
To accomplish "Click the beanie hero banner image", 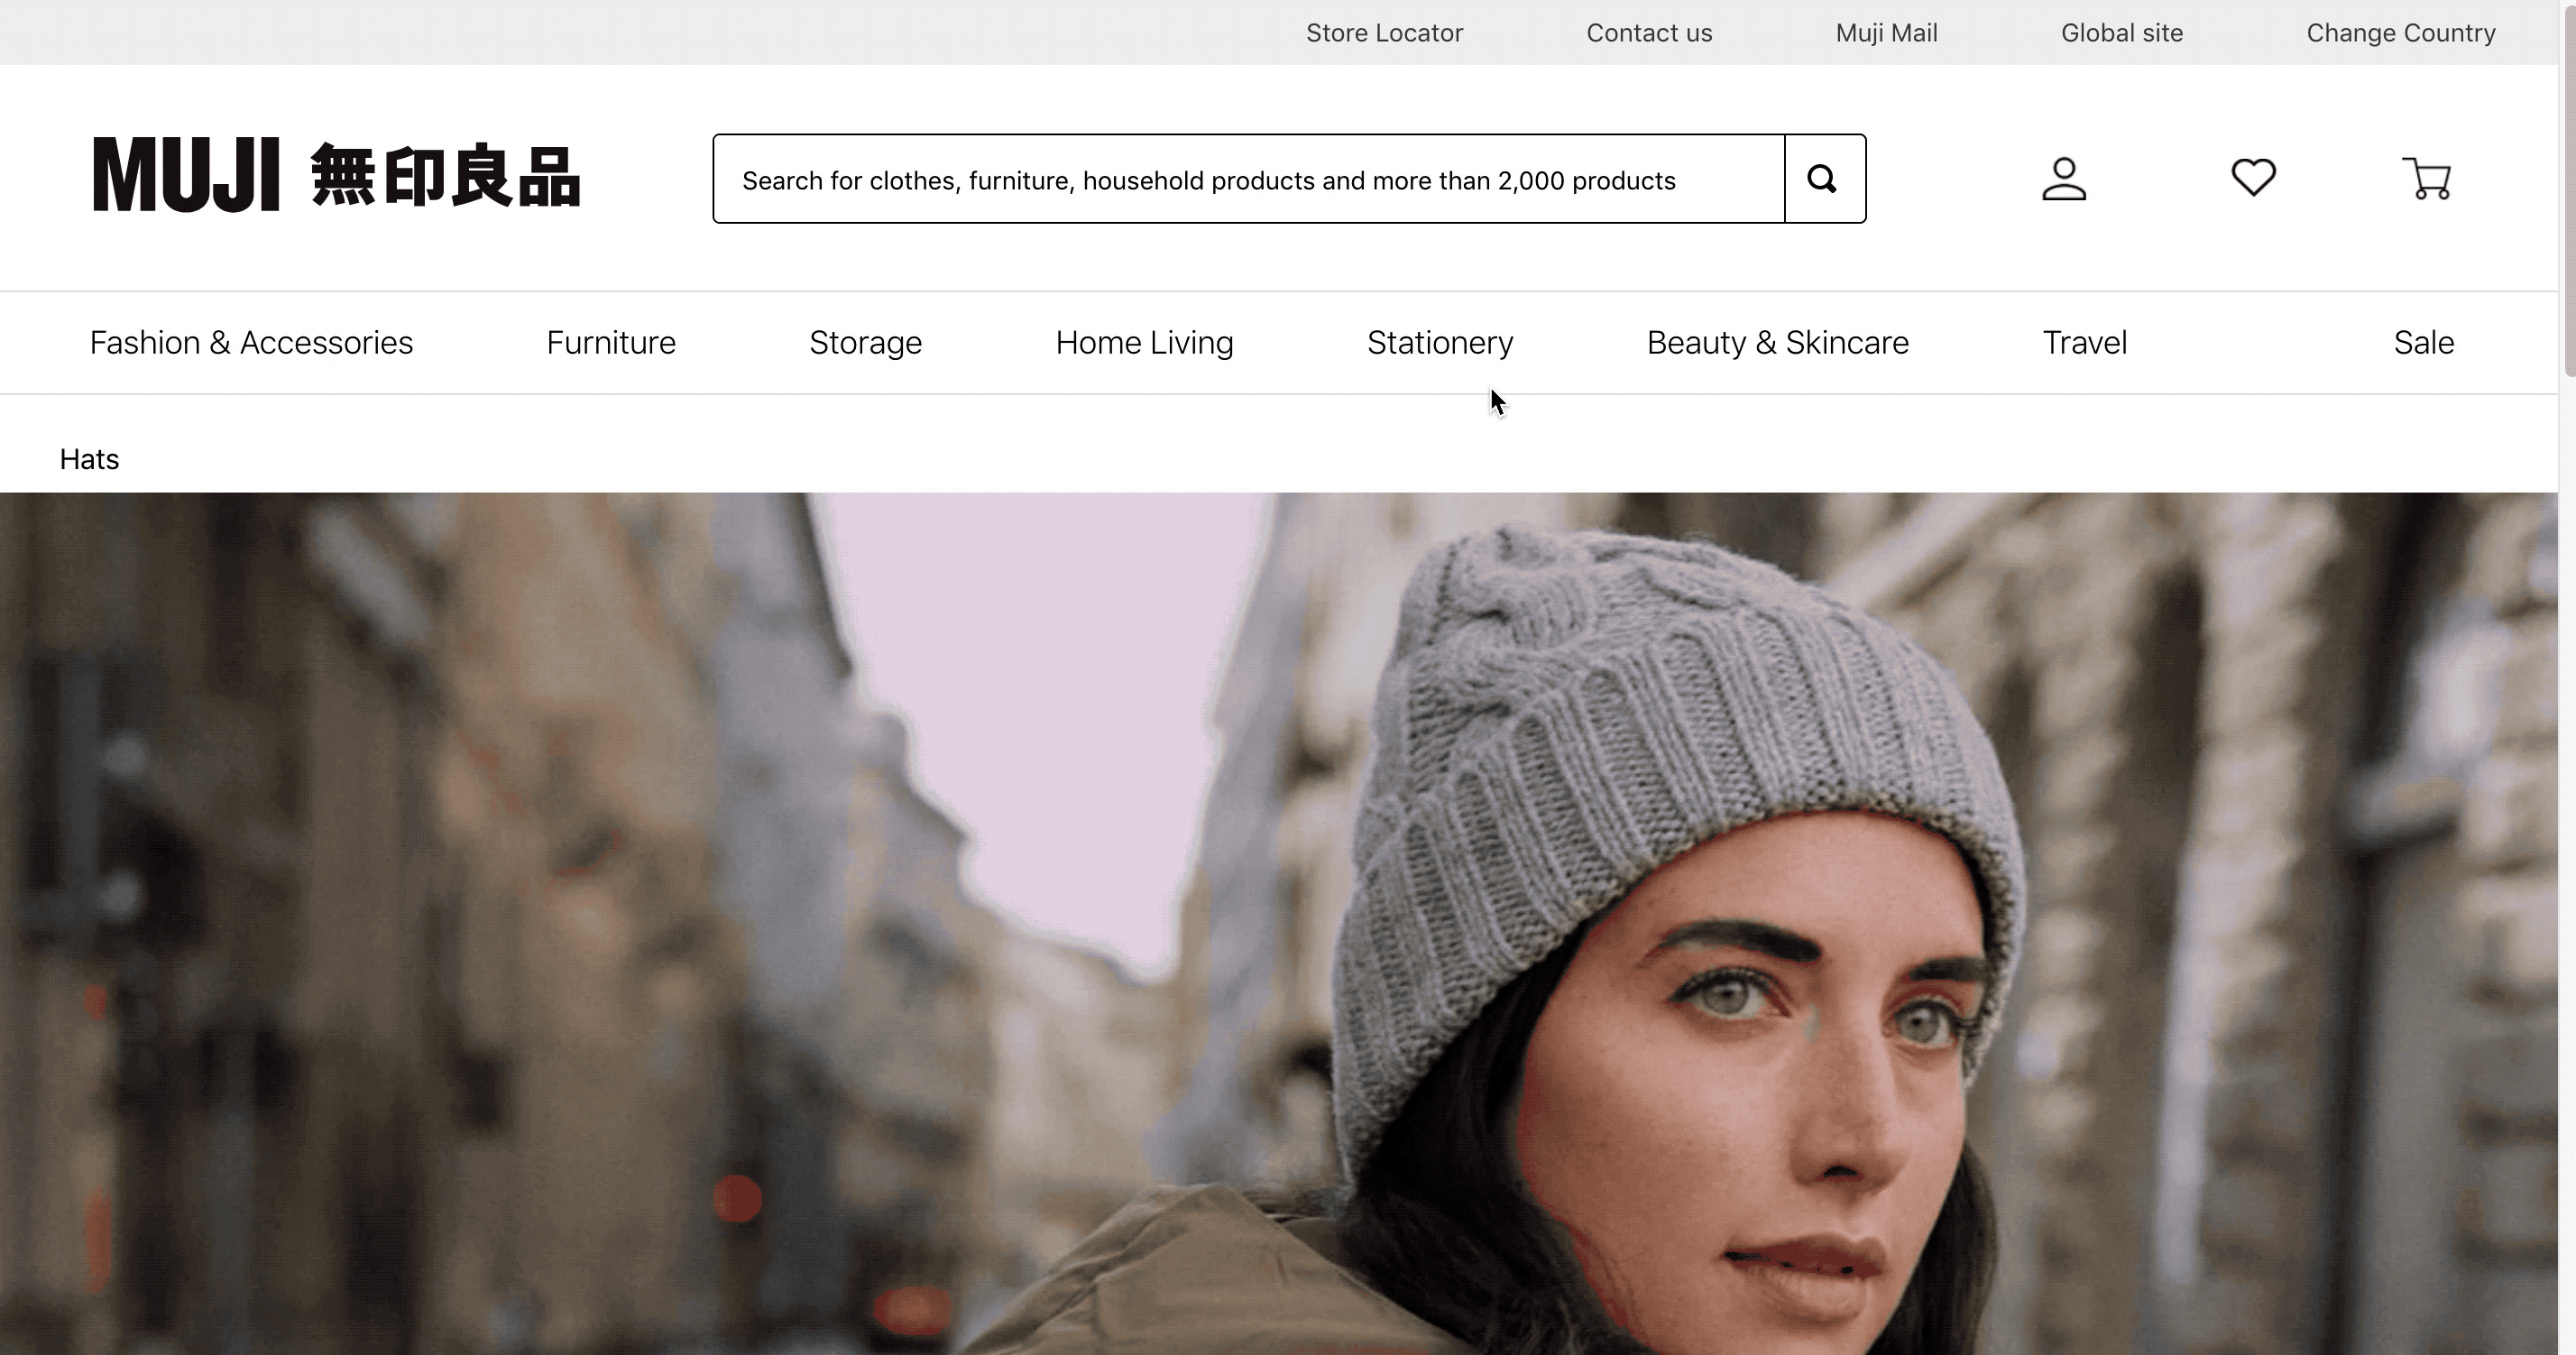I will coord(1278,922).
